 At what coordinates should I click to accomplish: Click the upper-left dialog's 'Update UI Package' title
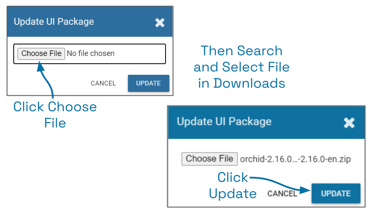pyautogui.click(x=54, y=22)
